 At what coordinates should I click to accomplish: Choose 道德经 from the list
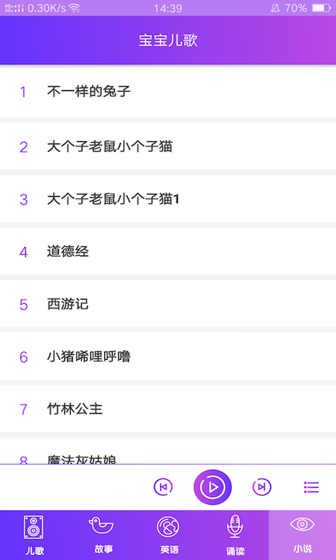pyautogui.click(x=168, y=251)
